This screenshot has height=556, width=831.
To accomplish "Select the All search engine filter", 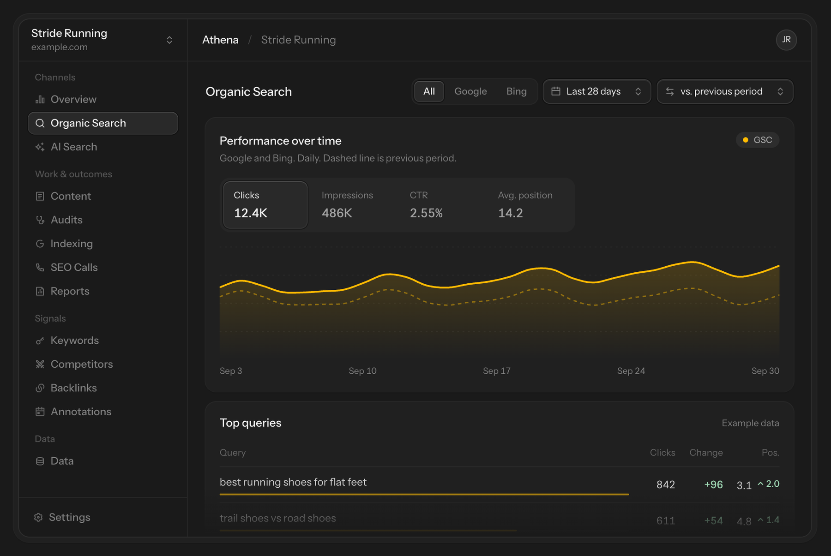I will pos(429,91).
